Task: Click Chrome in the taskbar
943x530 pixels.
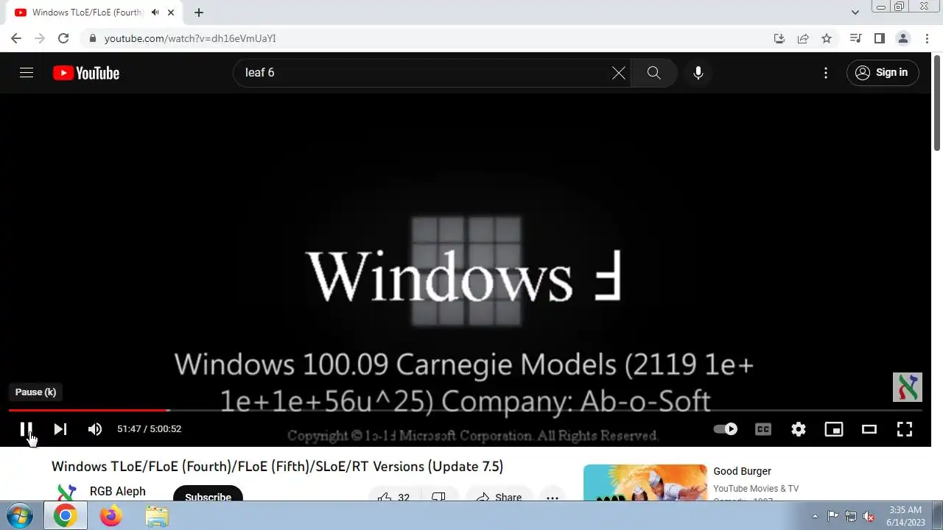Action: 65,516
